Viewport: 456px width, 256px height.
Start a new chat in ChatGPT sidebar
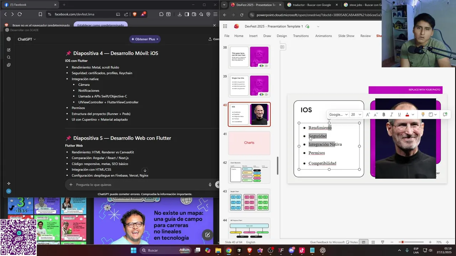(x=9, y=50)
